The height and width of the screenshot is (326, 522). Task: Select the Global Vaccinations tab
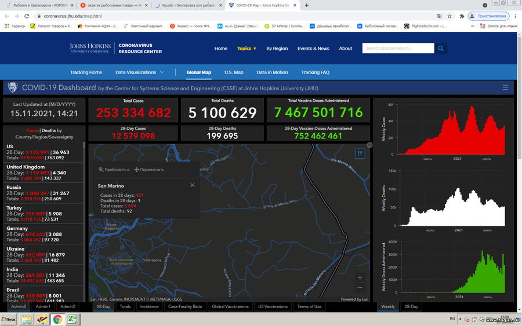230,306
